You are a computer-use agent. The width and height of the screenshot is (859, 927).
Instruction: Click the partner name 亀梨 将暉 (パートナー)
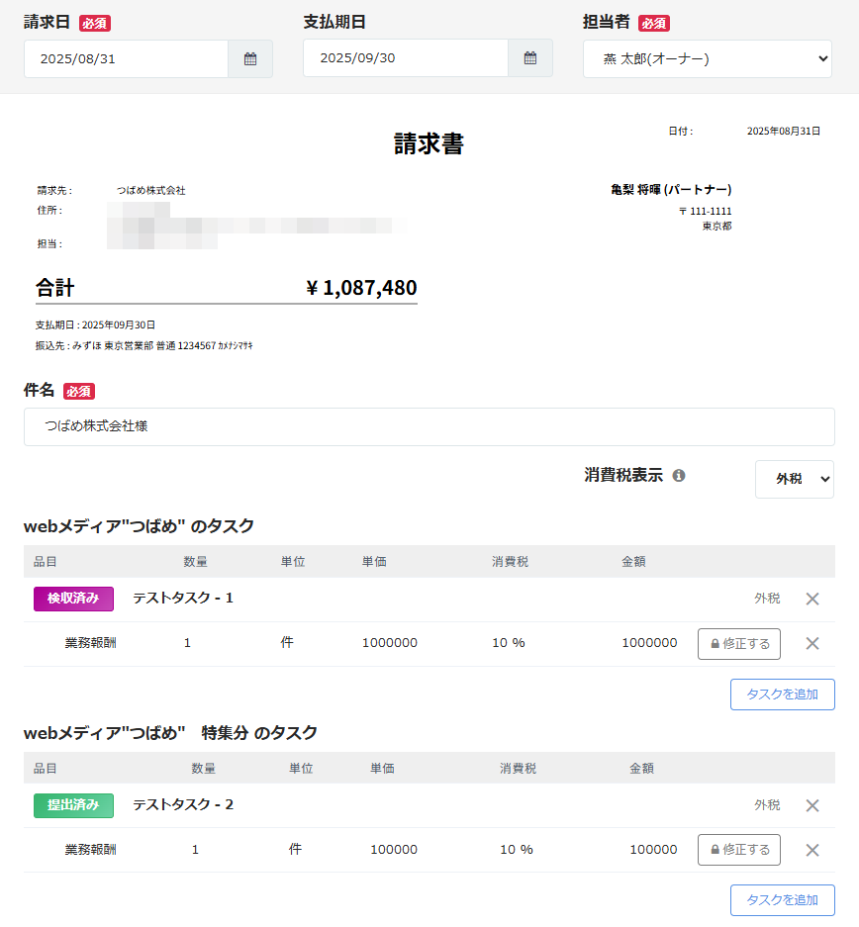click(671, 190)
